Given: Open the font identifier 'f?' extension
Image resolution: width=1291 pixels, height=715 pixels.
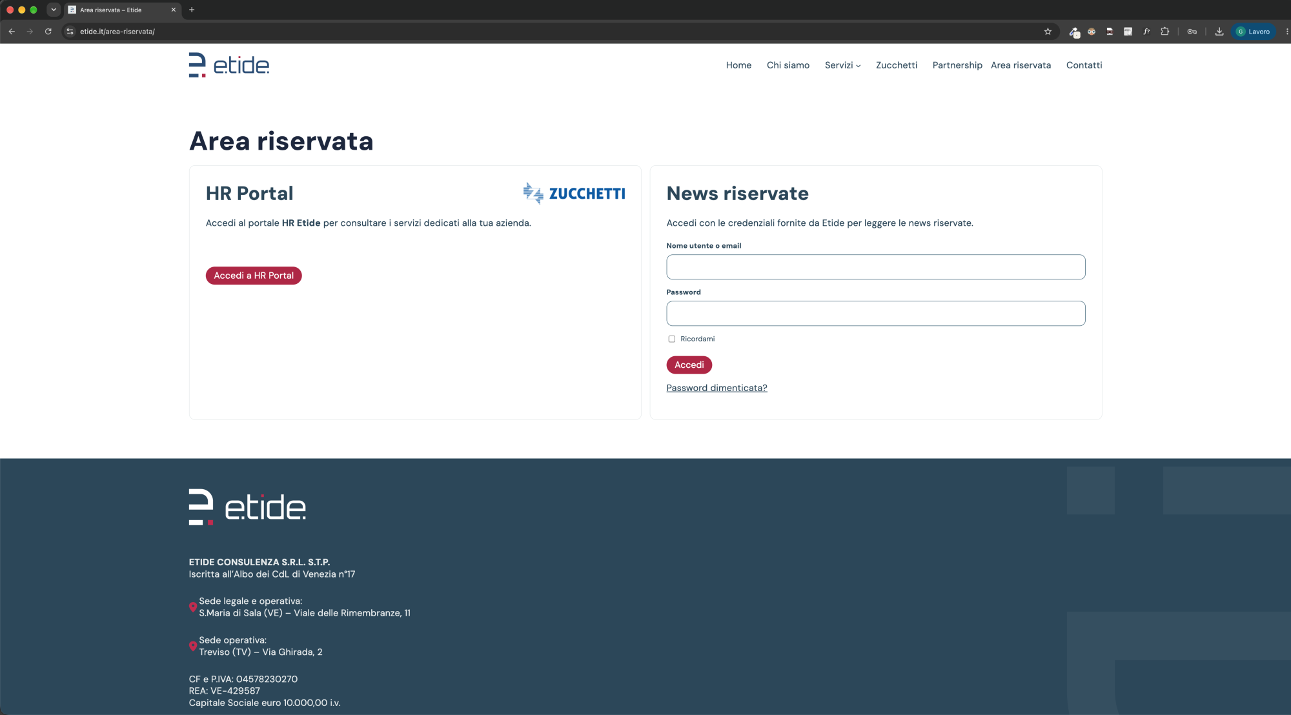Looking at the screenshot, I should [1146, 32].
